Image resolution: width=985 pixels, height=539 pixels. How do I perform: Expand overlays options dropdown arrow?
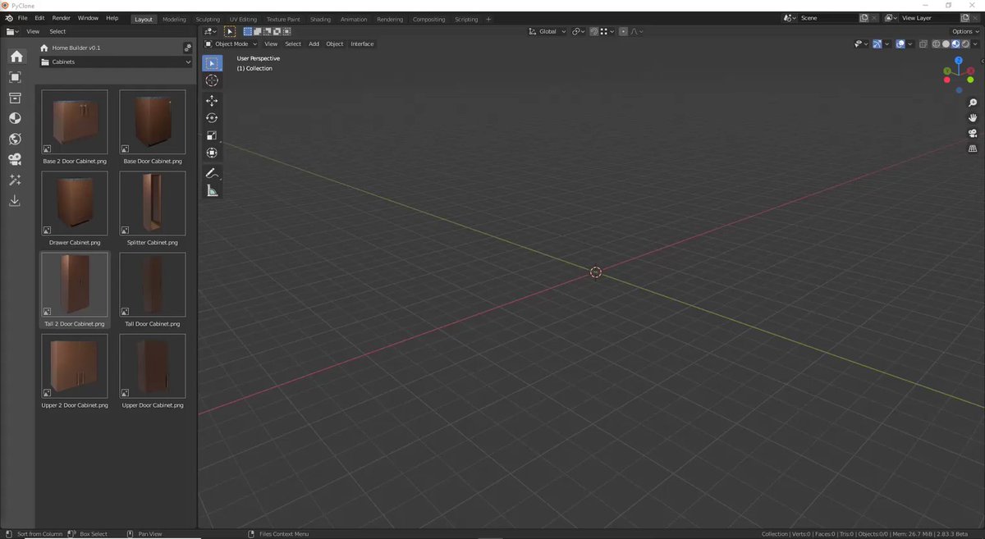point(910,43)
